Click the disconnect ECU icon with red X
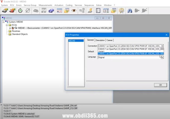The image size is (170, 119). [12, 11]
